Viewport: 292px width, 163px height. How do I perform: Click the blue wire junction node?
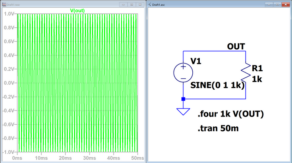pyautogui.click(x=183, y=99)
